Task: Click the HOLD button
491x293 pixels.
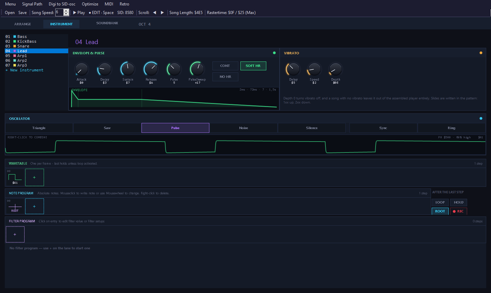Action: click(x=459, y=203)
